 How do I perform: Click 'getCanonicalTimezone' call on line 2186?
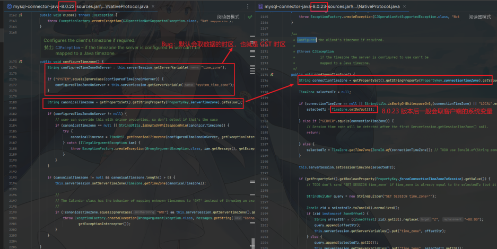click(146, 137)
